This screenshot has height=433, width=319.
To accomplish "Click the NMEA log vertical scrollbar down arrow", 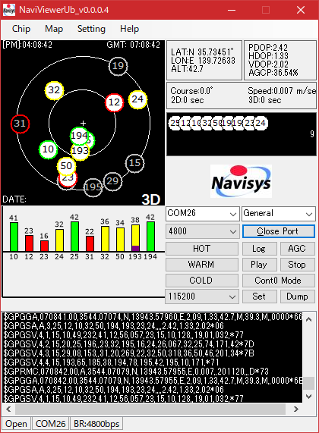I will coord(309,397).
